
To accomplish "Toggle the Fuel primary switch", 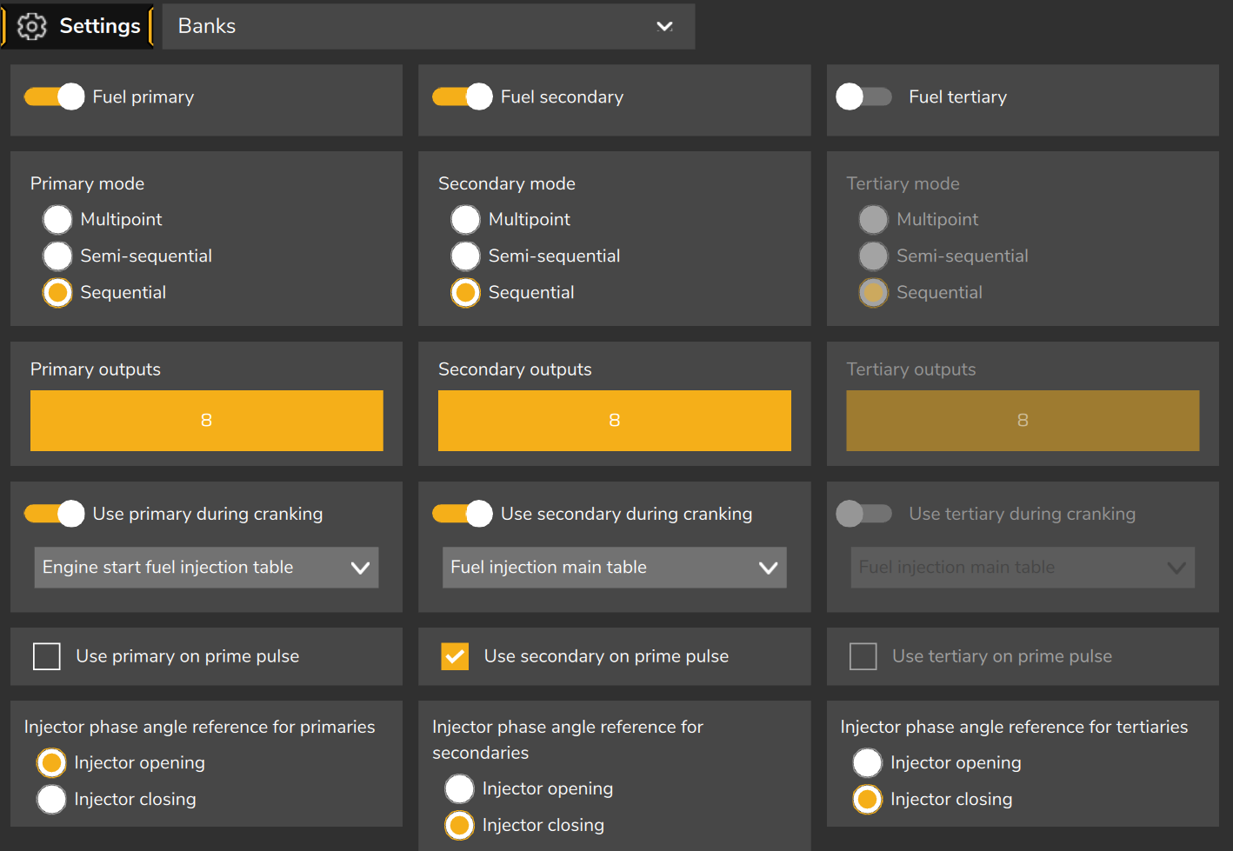I will (54, 96).
